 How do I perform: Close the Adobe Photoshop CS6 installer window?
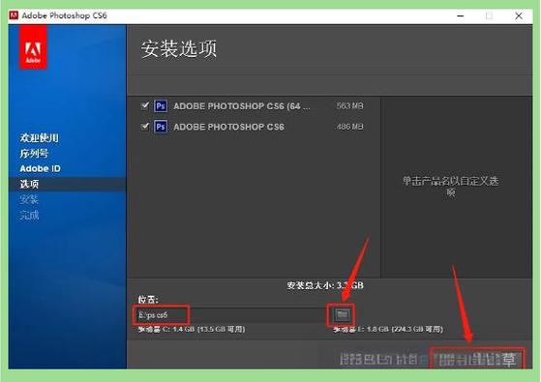(x=519, y=15)
